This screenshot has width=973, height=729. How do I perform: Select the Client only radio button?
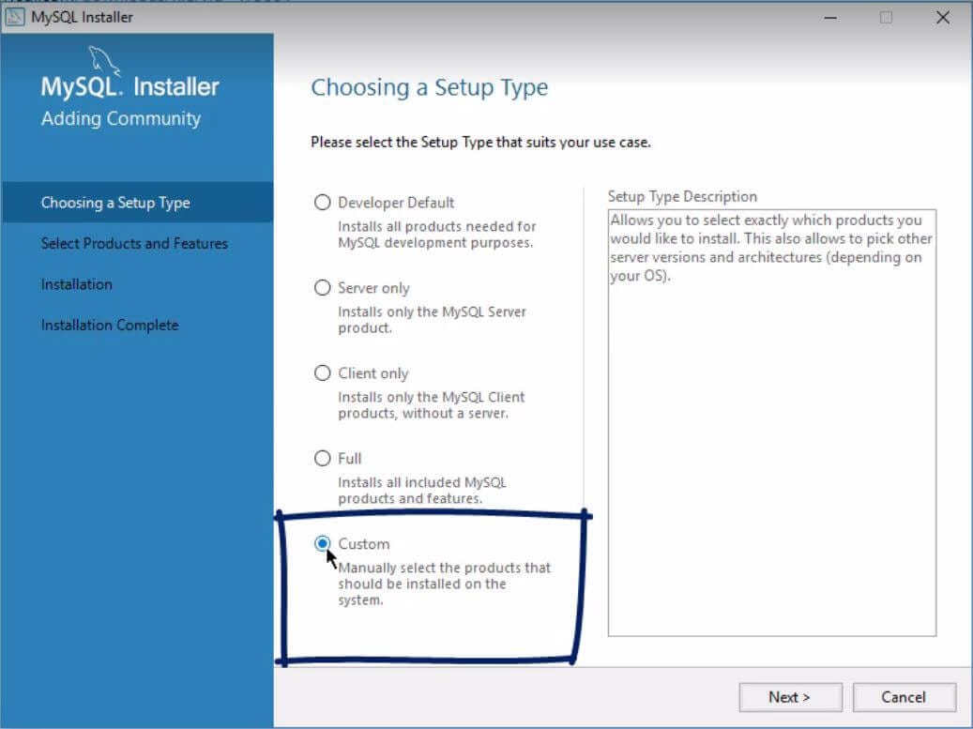[x=322, y=372]
